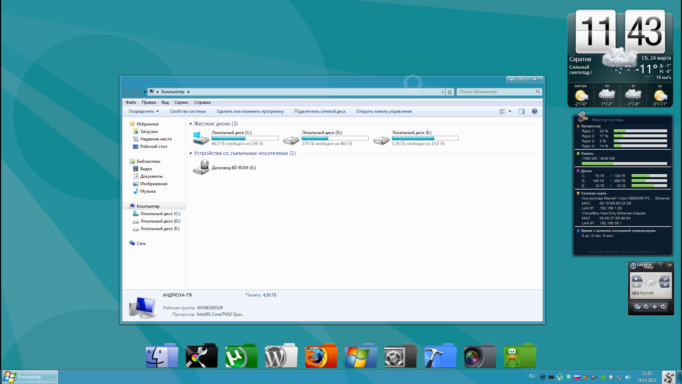Click the refresh button beside address bar
682x384 pixels.
450,92
